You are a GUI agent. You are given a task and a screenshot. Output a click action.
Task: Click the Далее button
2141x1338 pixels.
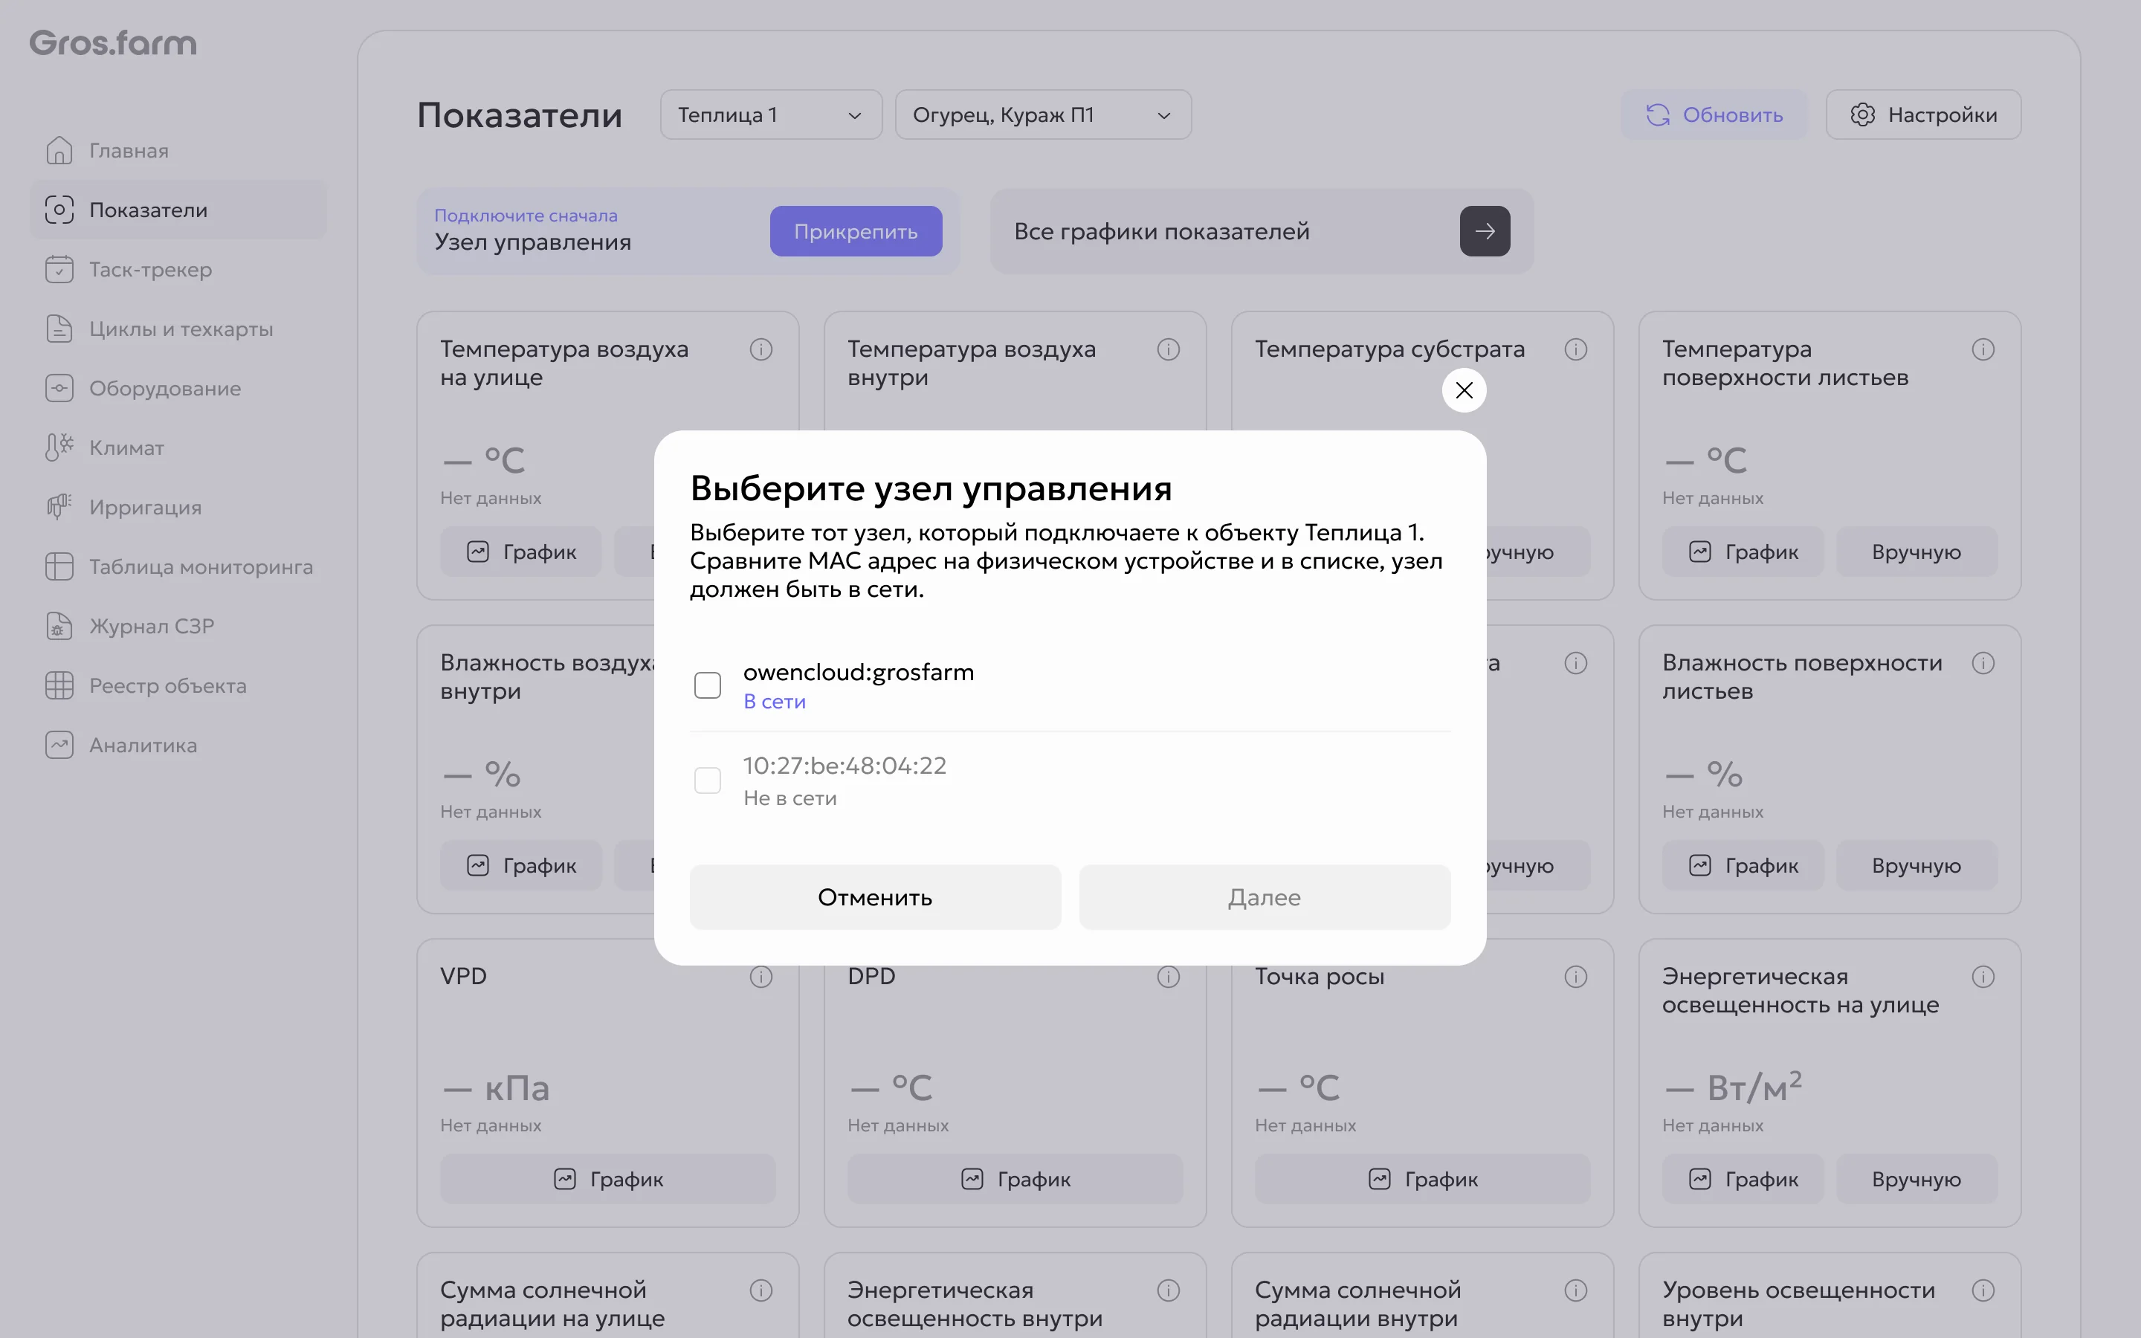tap(1265, 897)
